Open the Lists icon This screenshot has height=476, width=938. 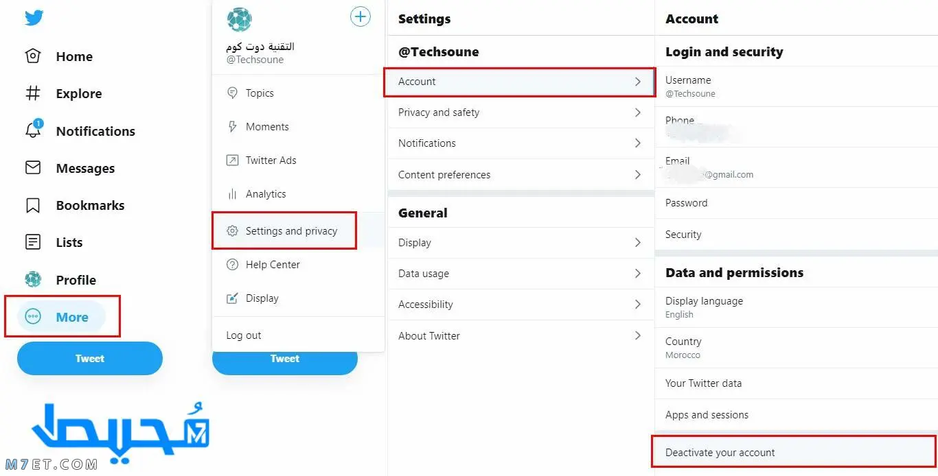pyautogui.click(x=32, y=242)
